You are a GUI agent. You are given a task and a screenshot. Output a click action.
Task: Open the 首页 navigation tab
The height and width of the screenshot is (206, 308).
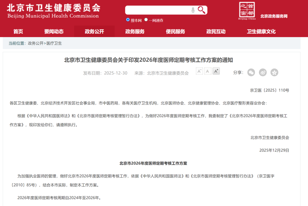tap(18, 32)
